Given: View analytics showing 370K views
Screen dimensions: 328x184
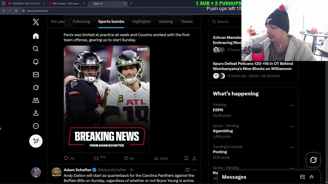Looking at the screenshot, I should [161, 158].
